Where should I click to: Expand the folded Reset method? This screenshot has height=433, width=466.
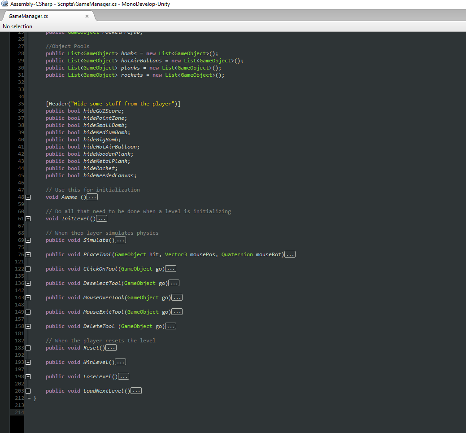pos(28,348)
